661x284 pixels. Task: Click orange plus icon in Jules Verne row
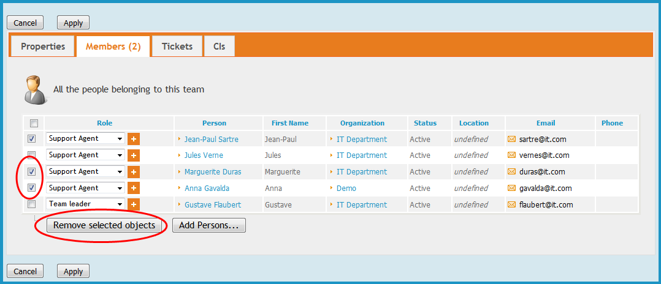pyautogui.click(x=134, y=155)
